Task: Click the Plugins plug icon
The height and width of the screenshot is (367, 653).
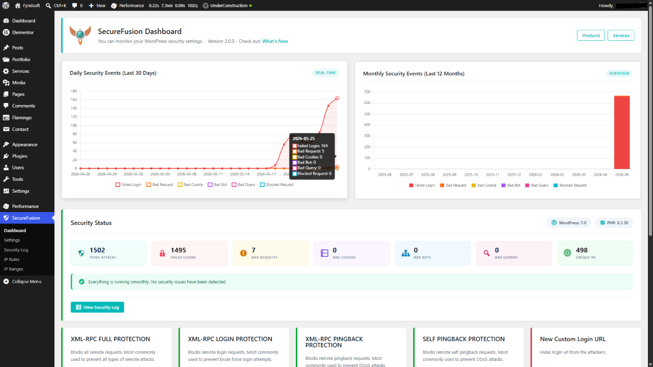Action: (6, 156)
